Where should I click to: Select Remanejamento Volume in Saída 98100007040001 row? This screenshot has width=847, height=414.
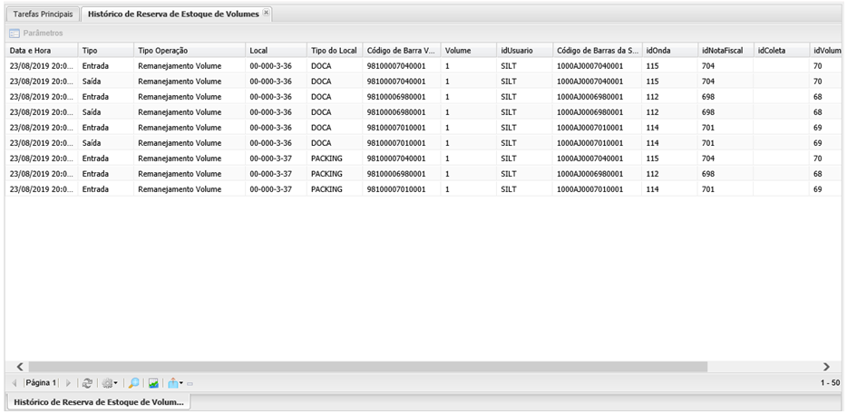pyautogui.click(x=180, y=82)
